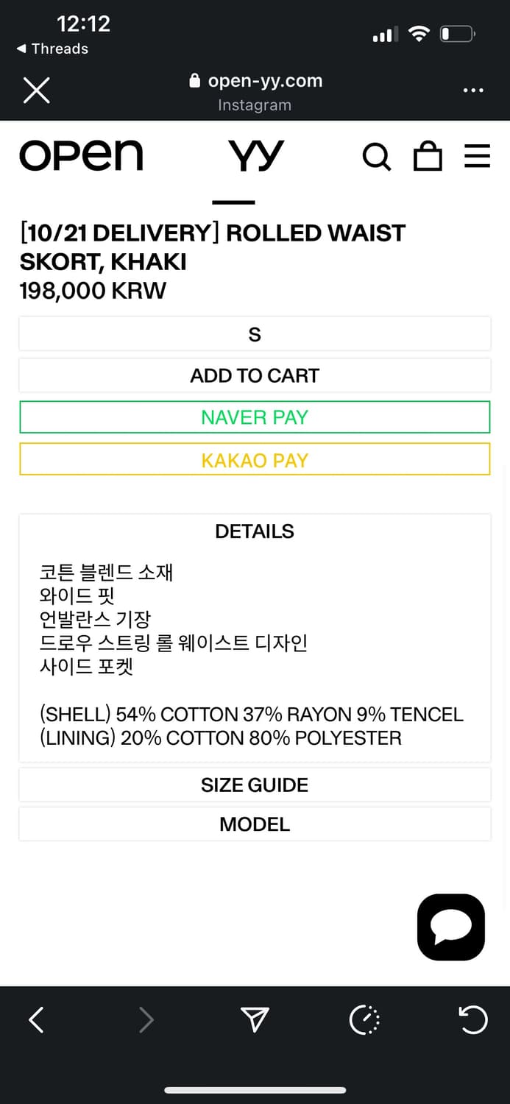Open the chat support bubble

(x=450, y=927)
